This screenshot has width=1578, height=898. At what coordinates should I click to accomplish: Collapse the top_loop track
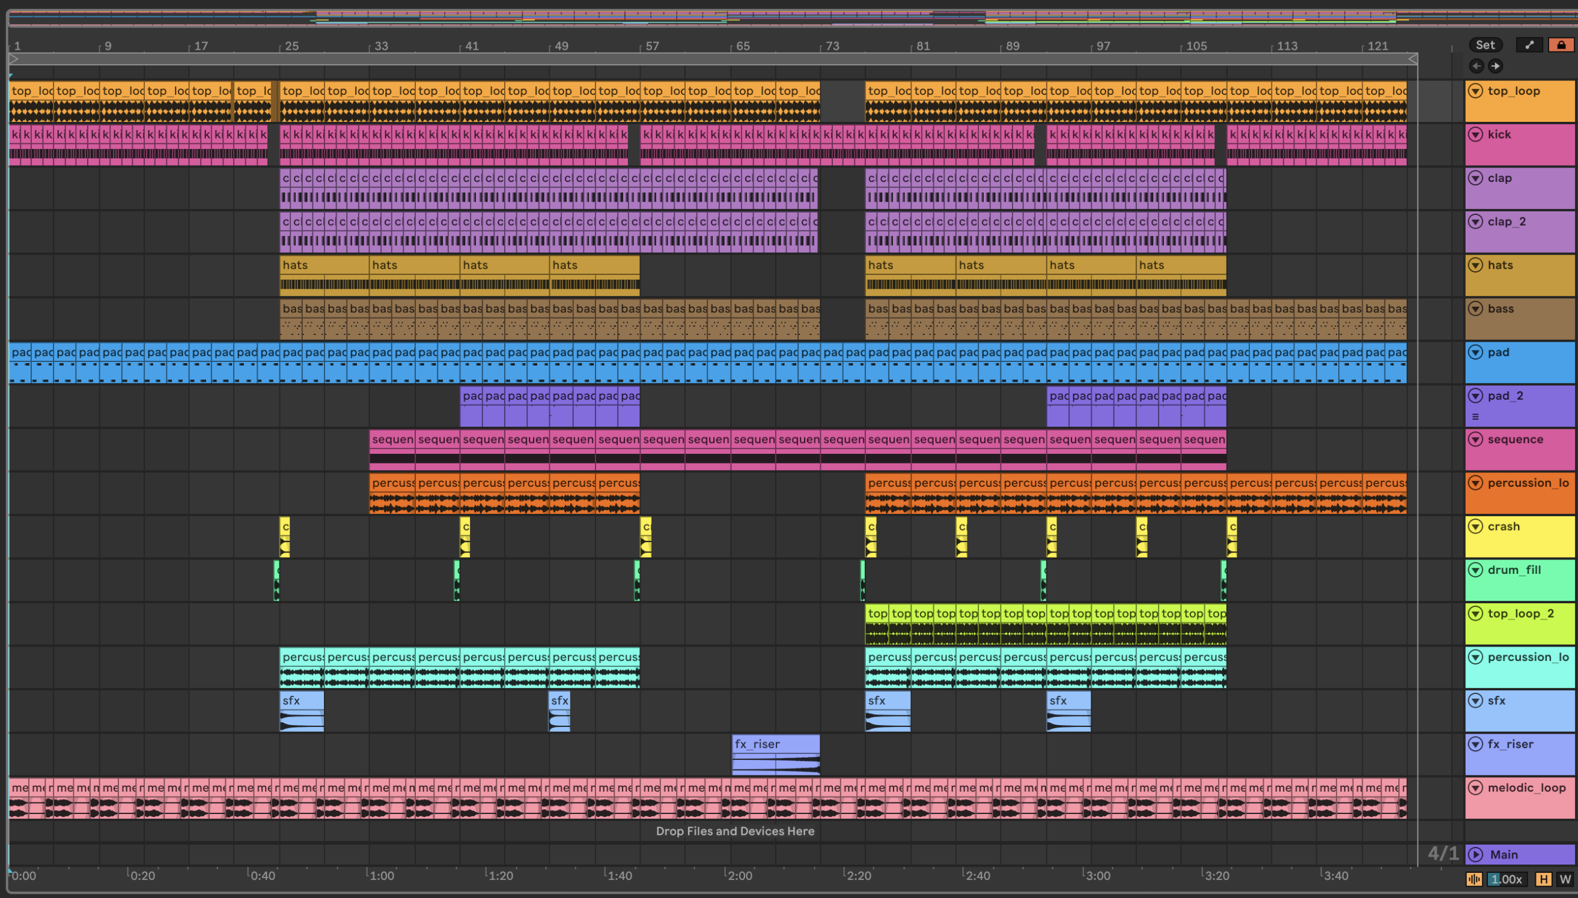click(x=1475, y=91)
